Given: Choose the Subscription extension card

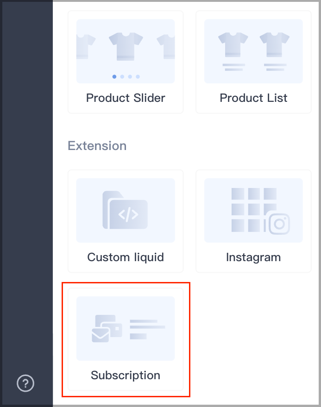Looking at the screenshot, I should click(x=126, y=339).
